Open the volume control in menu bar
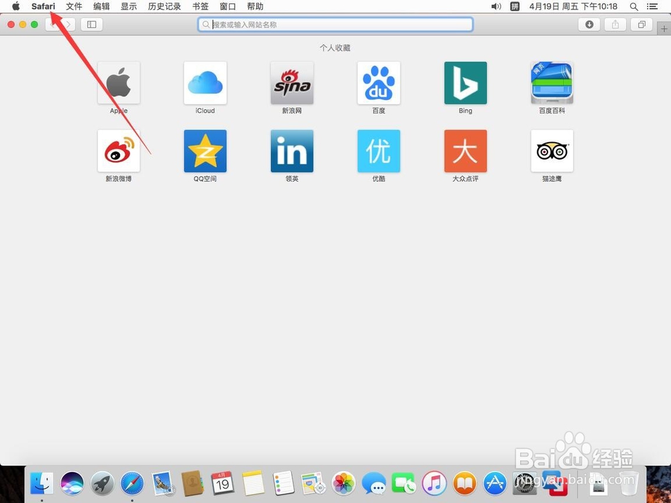Image resolution: width=671 pixels, height=503 pixels. pos(496,6)
